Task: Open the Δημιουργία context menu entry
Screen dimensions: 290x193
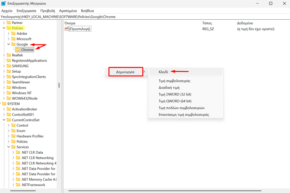Action: (x=126, y=72)
